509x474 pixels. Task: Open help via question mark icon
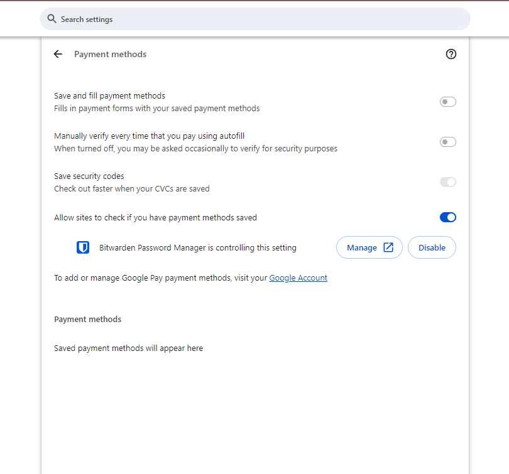coord(451,54)
